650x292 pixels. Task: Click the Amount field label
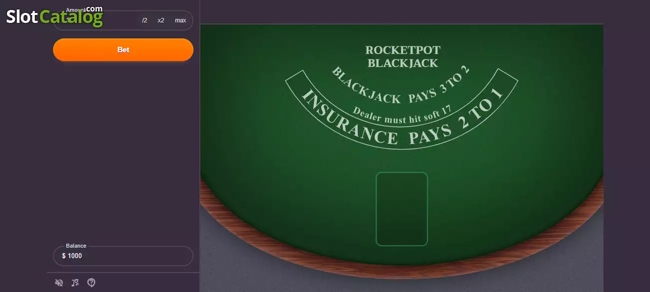tap(75, 9)
